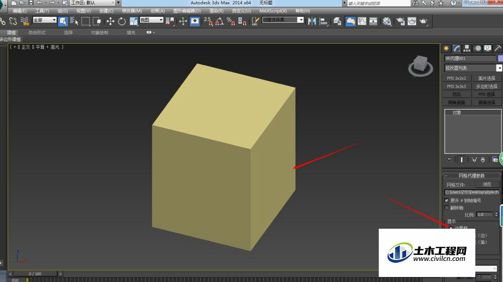Open the Rendered Frame Window
Viewport: 503px width, 282px height.
412,22
